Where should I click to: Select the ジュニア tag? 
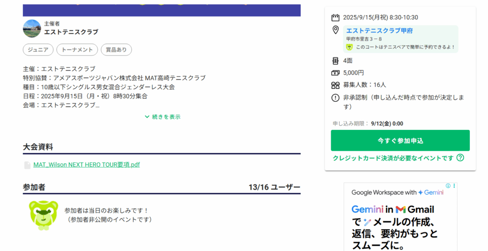(x=38, y=50)
